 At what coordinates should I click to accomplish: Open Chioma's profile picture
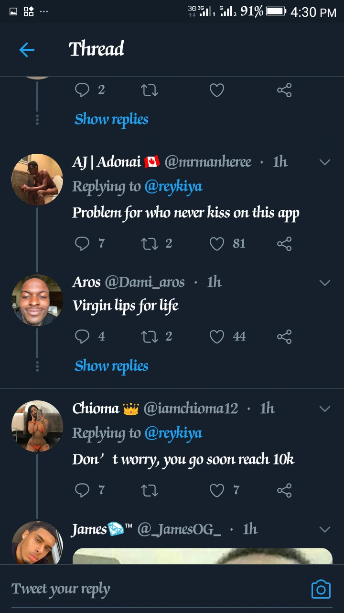click(x=37, y=426)
